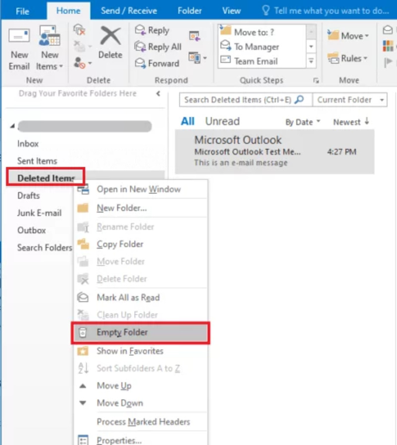Click the Copy Folder icon in menu

pos(83,244)
